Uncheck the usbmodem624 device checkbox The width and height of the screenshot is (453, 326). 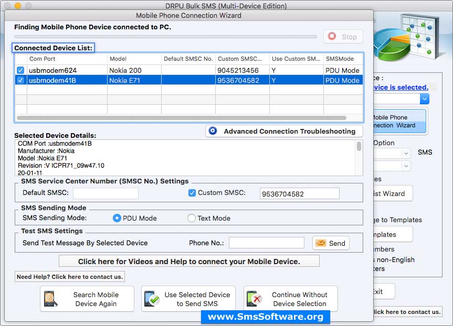(20, 70)
